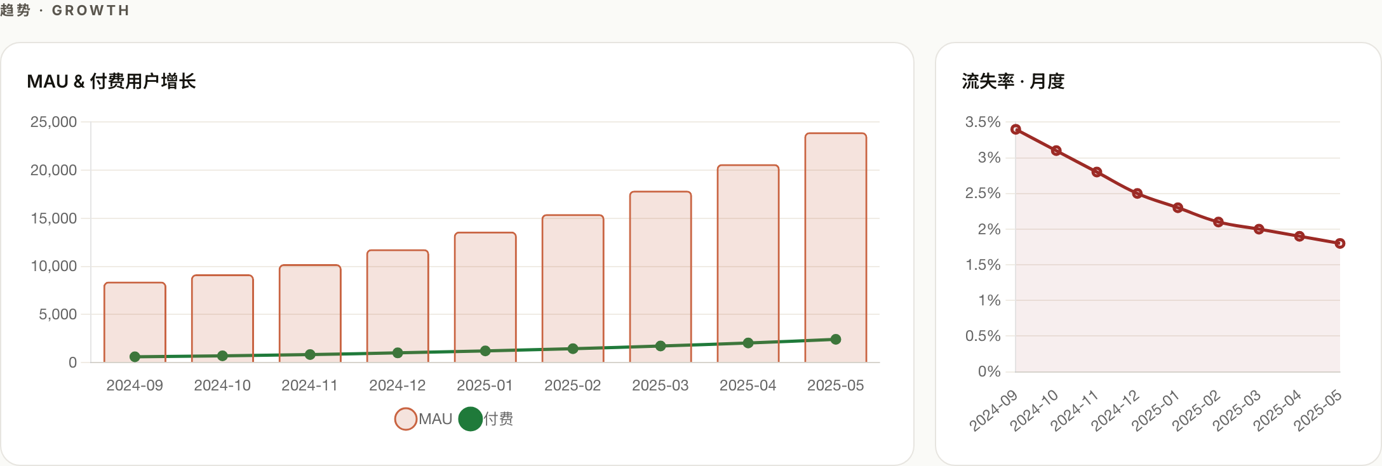The height and width of the screenshot is (466, 1382).
Task: Select the 2025-05 MAU bar
Action: (x=836, y=248)
